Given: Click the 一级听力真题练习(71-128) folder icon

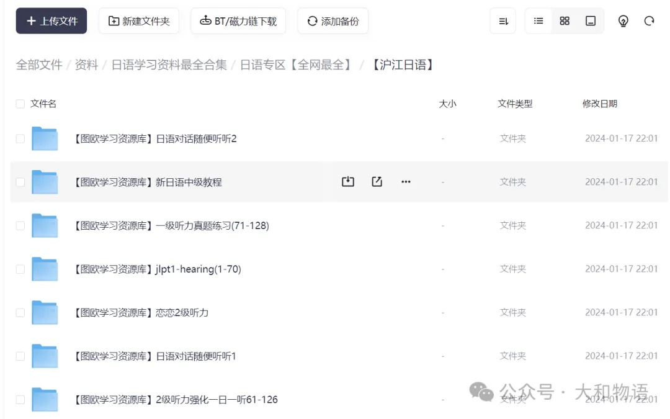Looking at the screenshot, I should pyautogui.click(x=45, y=226).
